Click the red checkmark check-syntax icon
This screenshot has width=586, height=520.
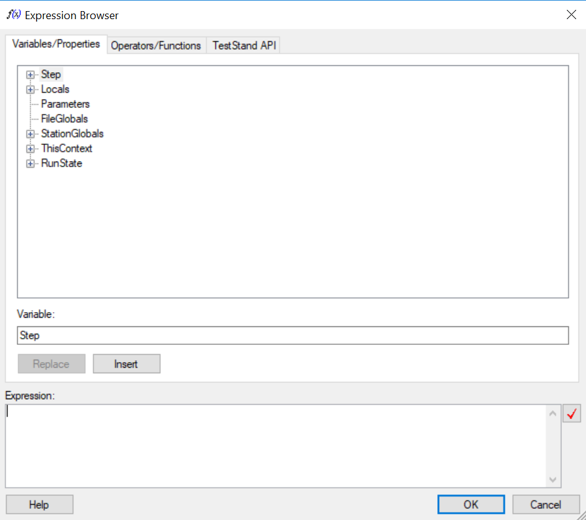pos(572,414)
